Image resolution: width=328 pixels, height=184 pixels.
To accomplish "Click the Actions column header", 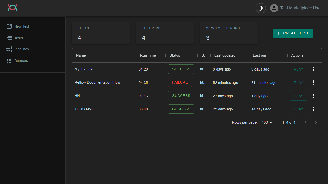I will tap(297, 55).
